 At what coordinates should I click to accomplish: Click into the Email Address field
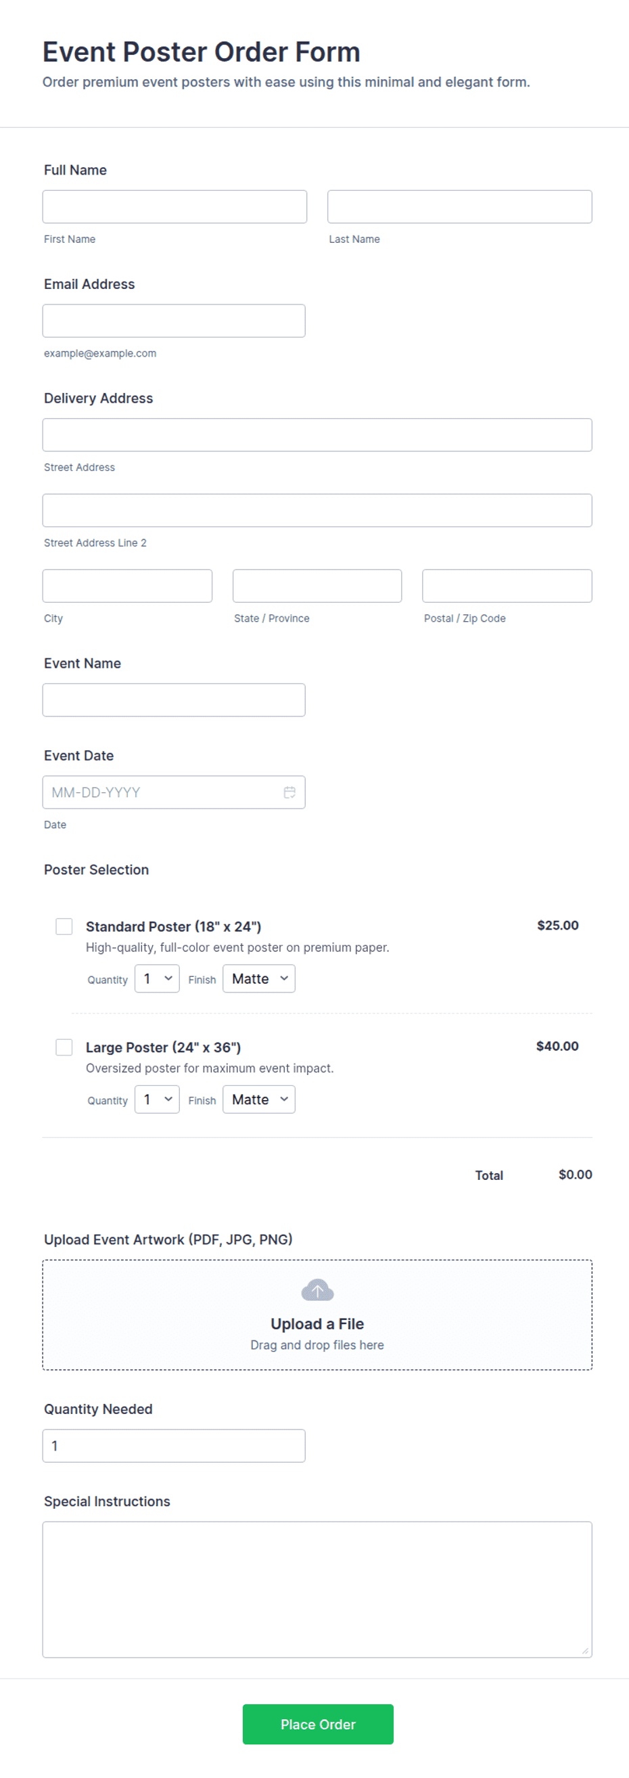pos(174,321)
